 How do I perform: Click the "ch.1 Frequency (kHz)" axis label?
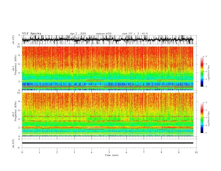[x=15, y=65]
